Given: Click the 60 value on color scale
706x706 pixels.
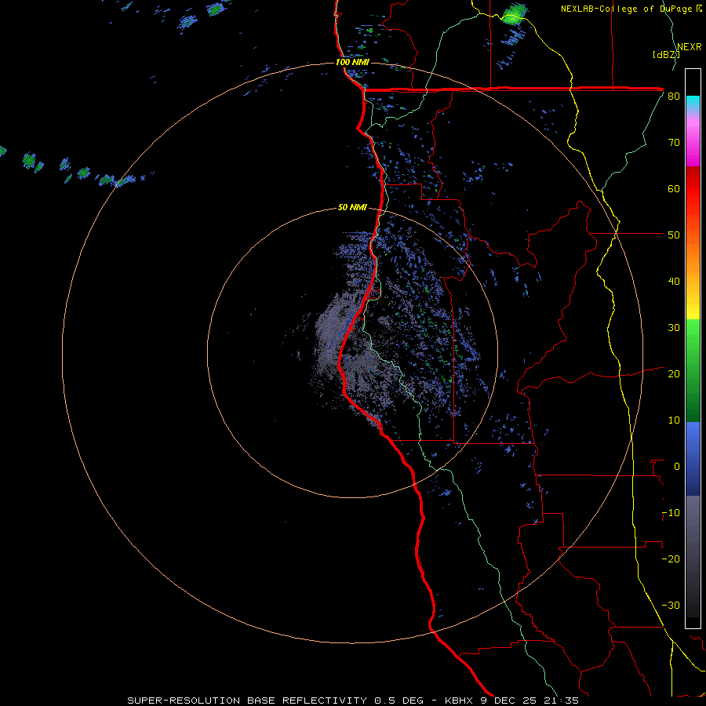Looking at the screenshot, I should tap(674, 188).
